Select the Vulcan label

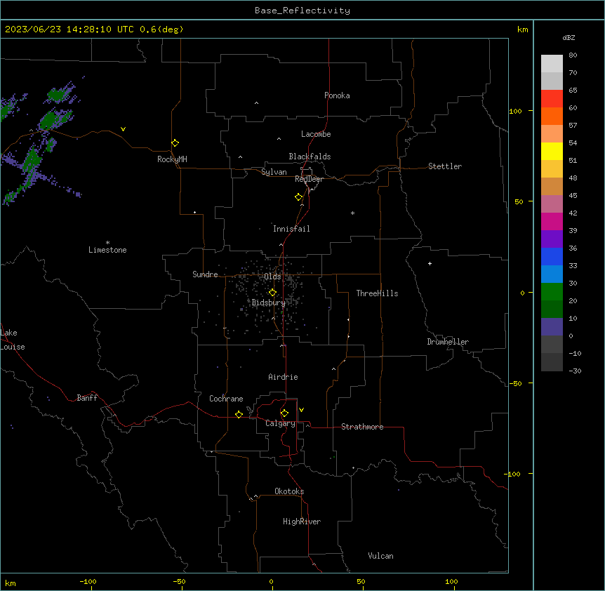380,556
